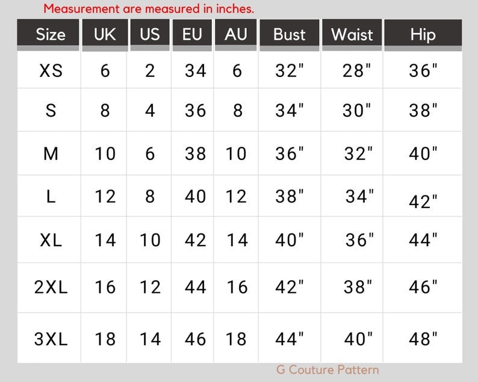Click the red measurement in inches note
This screenshot has width=478, height=382.
point(149,8)
